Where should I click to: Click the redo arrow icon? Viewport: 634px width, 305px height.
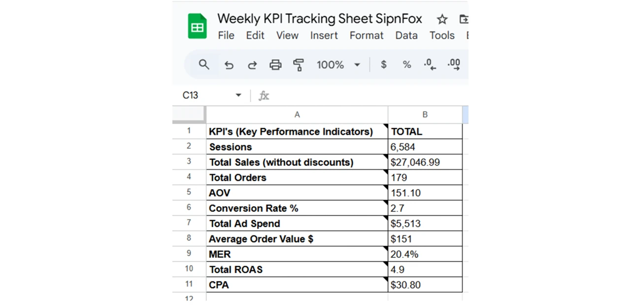coord(252,65)
